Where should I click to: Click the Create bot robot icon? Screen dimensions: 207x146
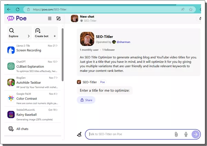(38, 30)
